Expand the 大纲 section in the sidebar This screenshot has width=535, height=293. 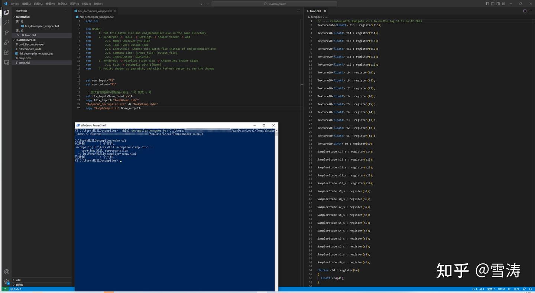pyautogui.click(x=17, y=280)
